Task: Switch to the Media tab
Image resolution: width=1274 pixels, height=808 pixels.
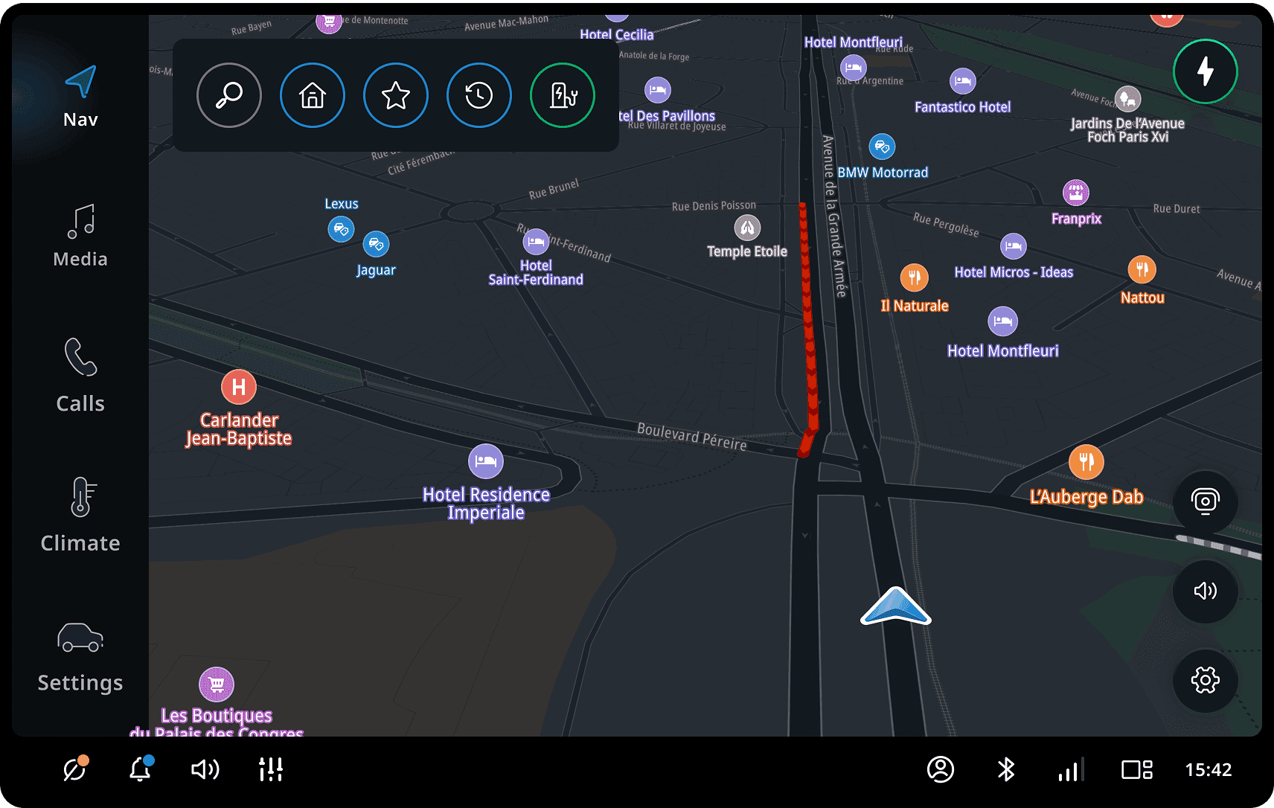Action: tap(80, 236)
